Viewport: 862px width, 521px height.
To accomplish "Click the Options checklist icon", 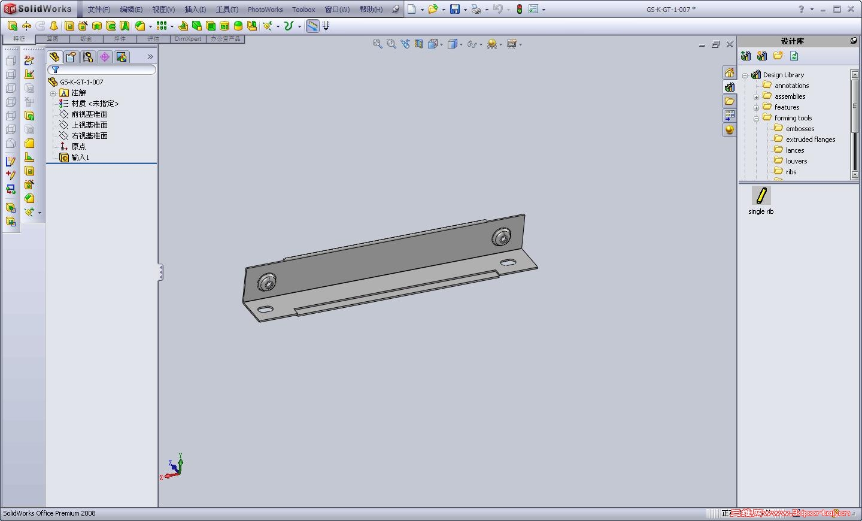I will [x=533, y=9].
